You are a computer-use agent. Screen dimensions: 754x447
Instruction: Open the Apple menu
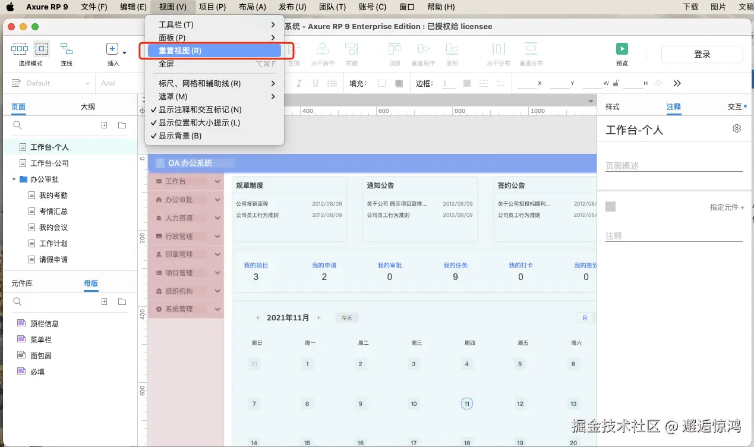tap(10, 7)
